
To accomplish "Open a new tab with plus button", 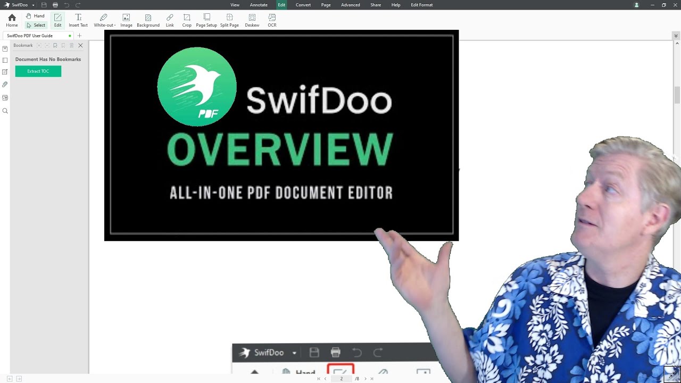I will [x=79, y=36].
